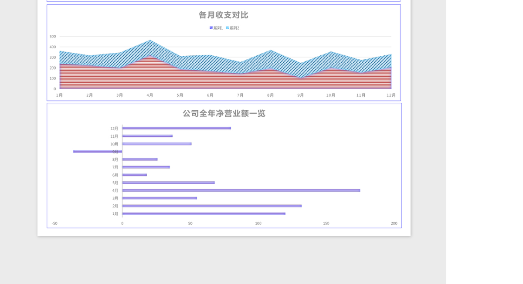Click the 8月 label on the area chart axis
The height and width of the screenshot is (284, 523).
(x=271, y=95)
